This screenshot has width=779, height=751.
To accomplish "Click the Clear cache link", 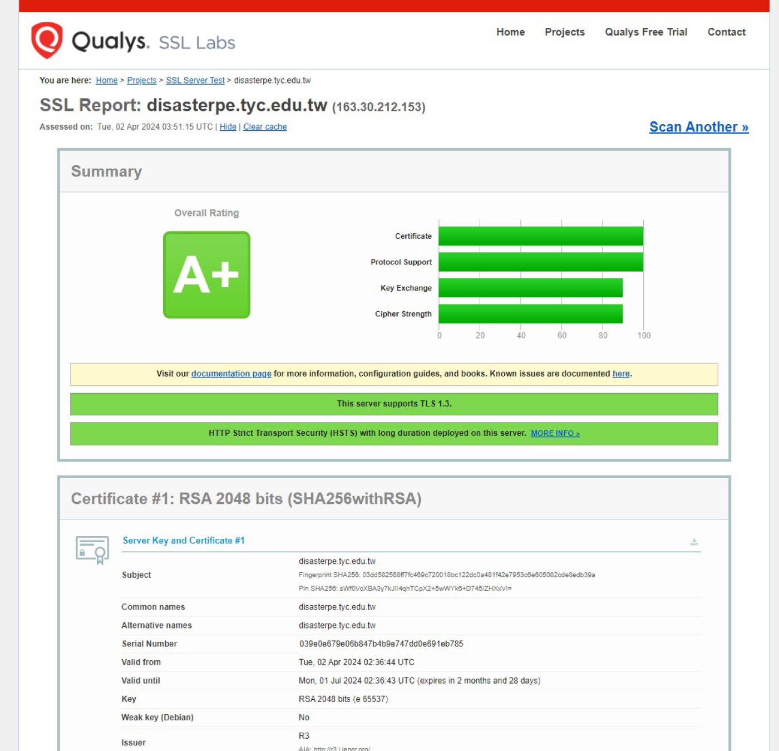I will 265,127.
